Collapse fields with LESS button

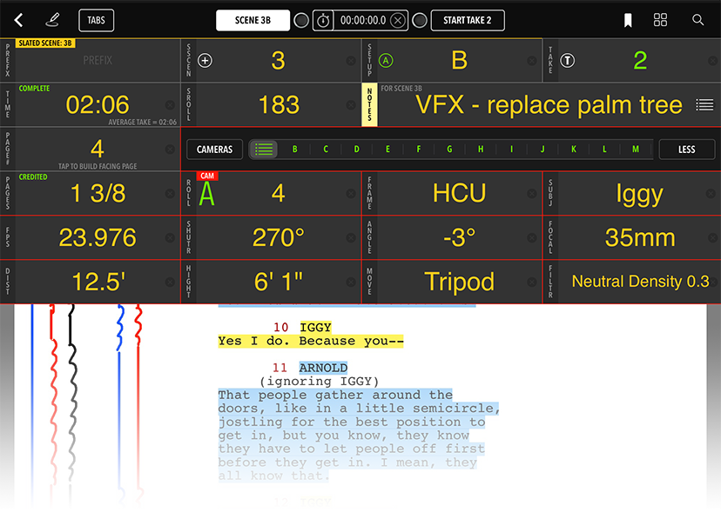[686, 150]
